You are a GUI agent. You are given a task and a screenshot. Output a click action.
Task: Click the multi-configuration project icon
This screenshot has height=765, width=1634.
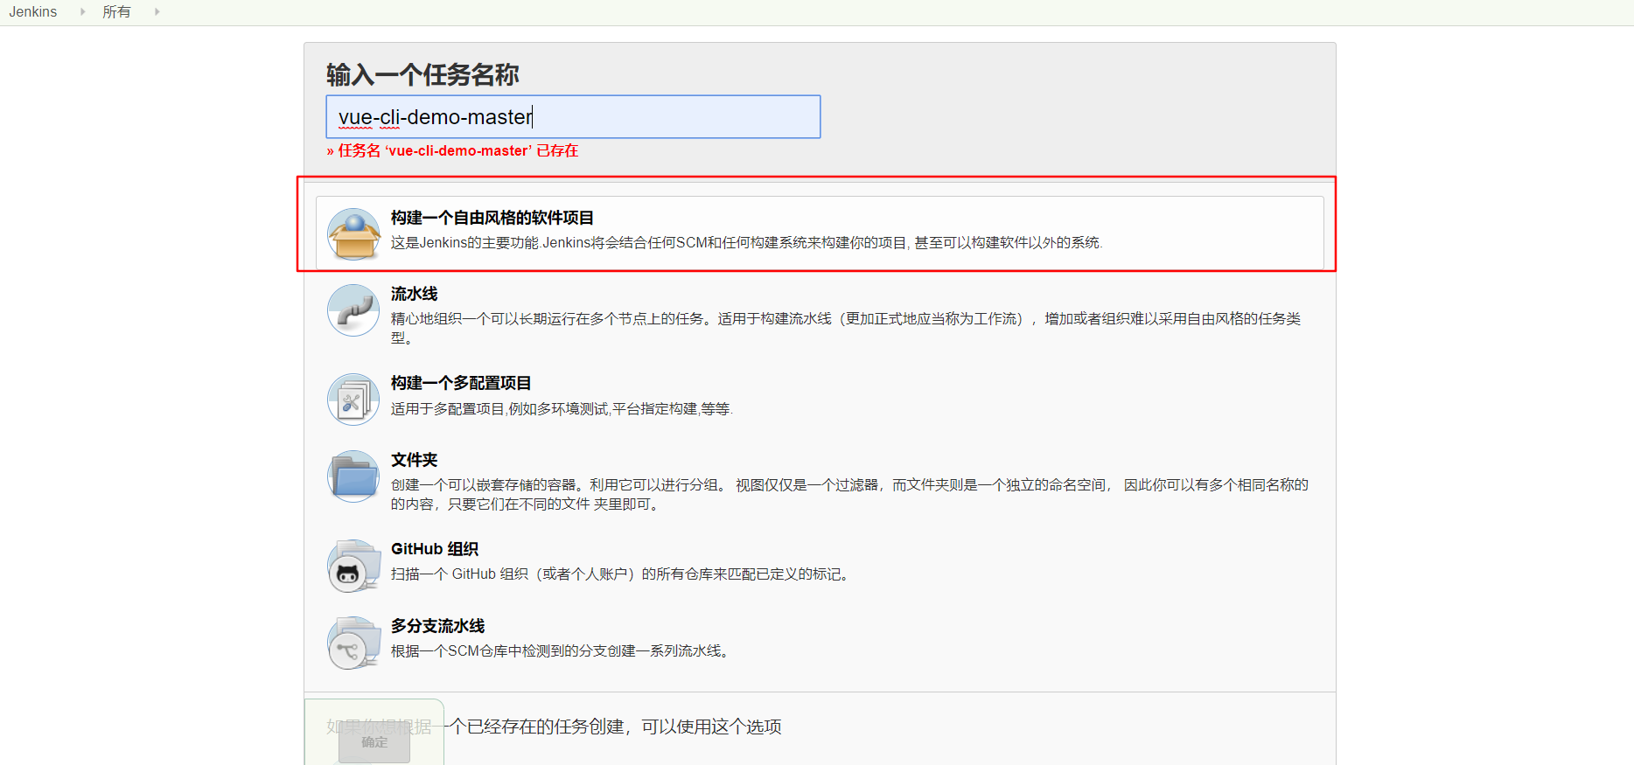[353, 400]
